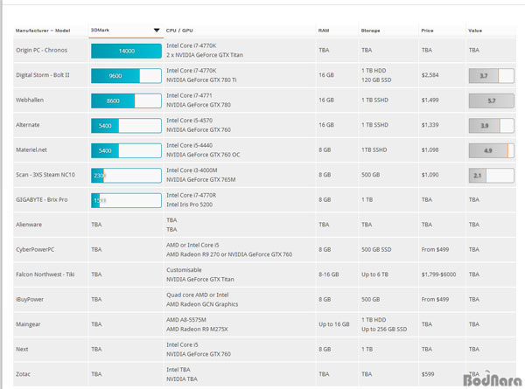The height and width of the screenshot is (389, 525).
Task: Select the Alienware manufacturer name
Action: pos(29,225)
